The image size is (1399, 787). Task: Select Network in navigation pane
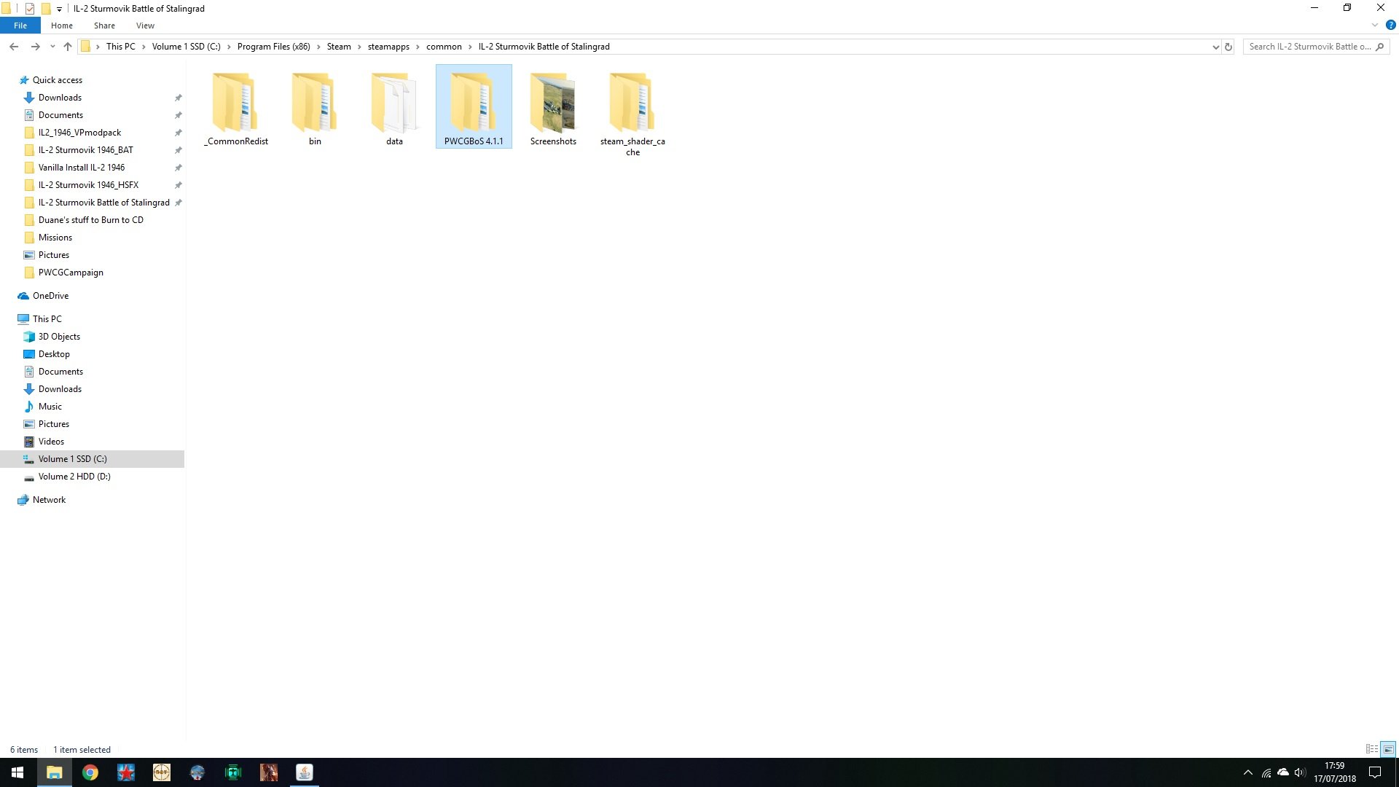tap(49, 500)
